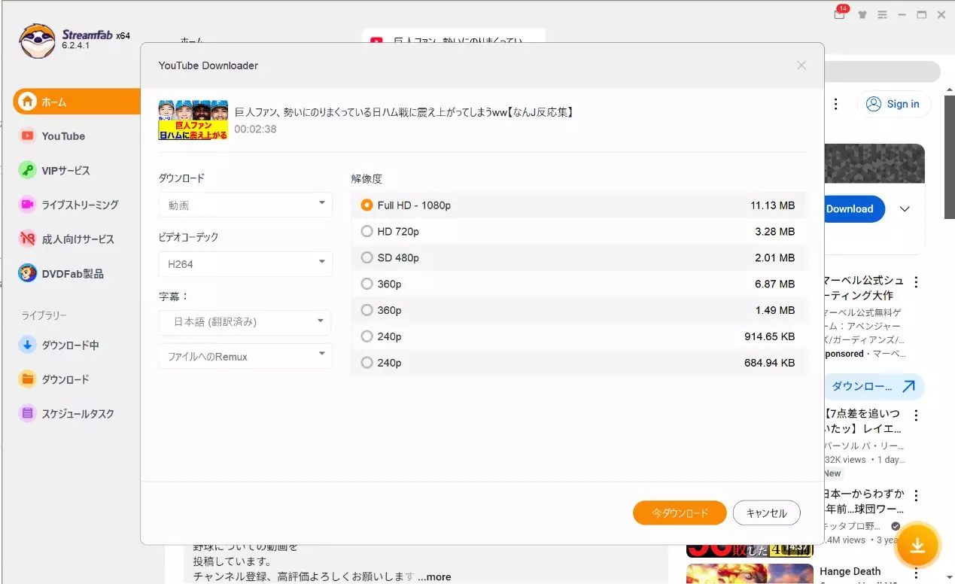Click the 今ダウンロード button
The width and height of the screenshot is (955, 584).
pyautogui.click(x=680, y=513)
